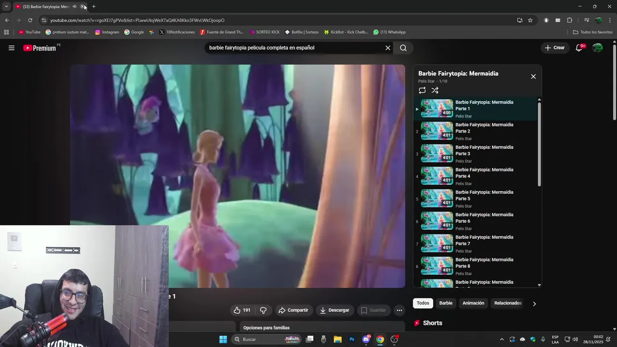Open the SORTEO KICK bookmark

coord(265,32)
